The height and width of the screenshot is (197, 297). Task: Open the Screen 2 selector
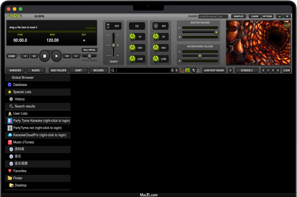click(x=246, y=70)
